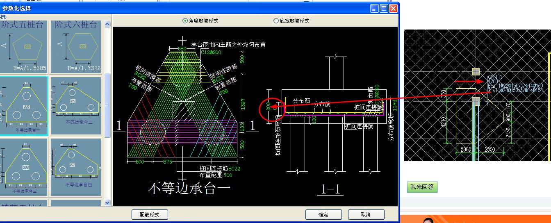
Task: Click the 2800 dimension in right CAD image
Action: coord(490,150)
